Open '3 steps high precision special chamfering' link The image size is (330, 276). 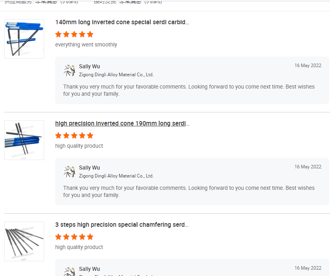point(122,225)
